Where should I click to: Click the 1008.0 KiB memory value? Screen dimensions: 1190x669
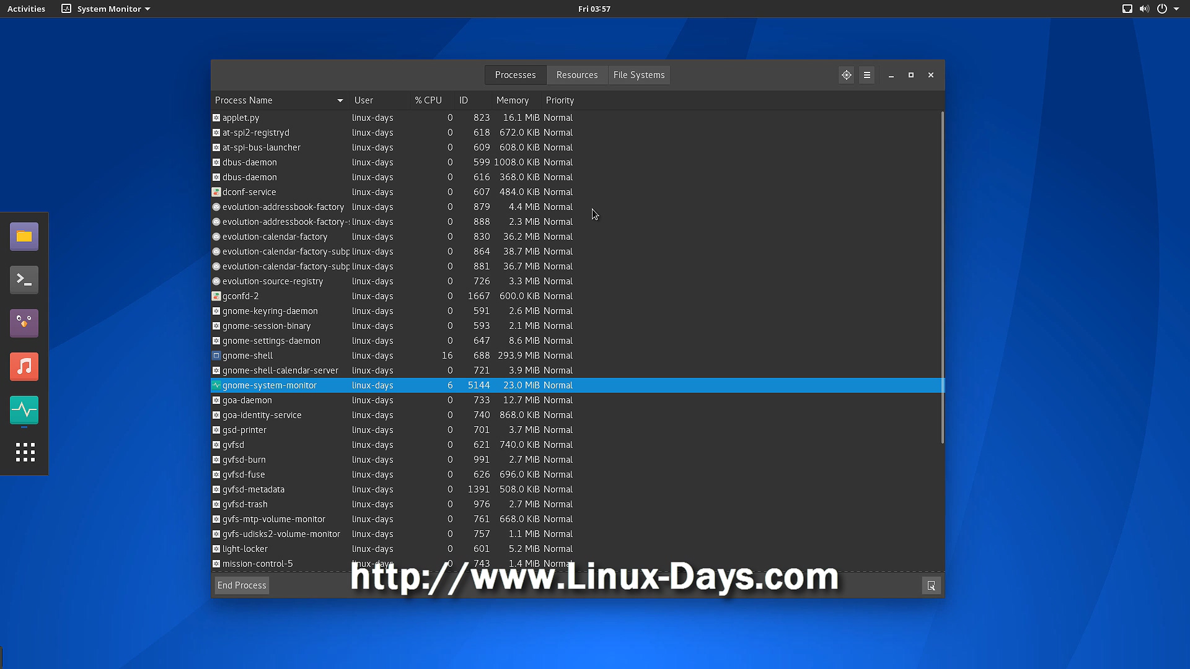(x=517, y=162)
